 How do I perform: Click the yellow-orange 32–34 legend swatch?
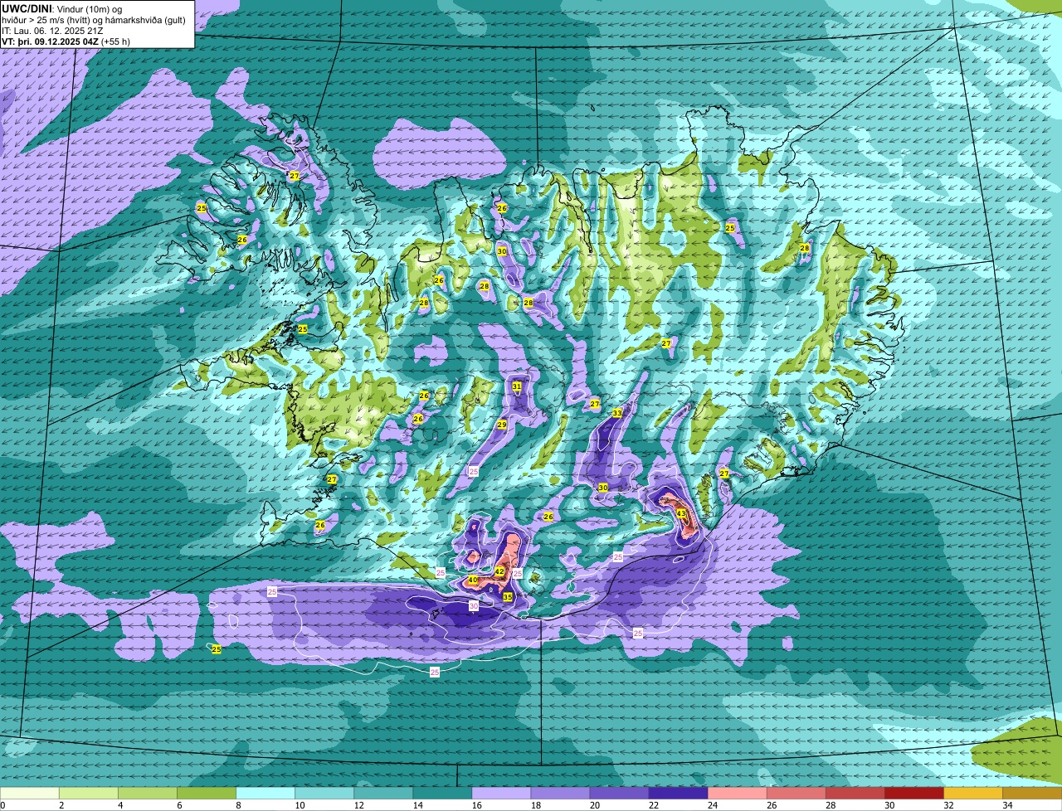click(x=973, y=793)
